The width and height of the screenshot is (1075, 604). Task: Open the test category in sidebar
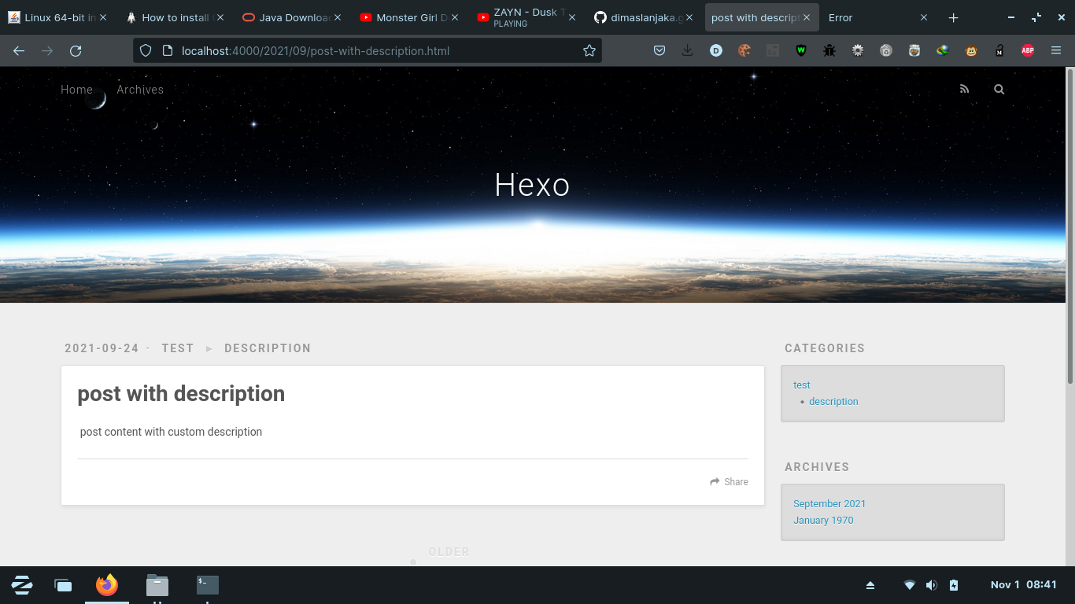[801, 385]
